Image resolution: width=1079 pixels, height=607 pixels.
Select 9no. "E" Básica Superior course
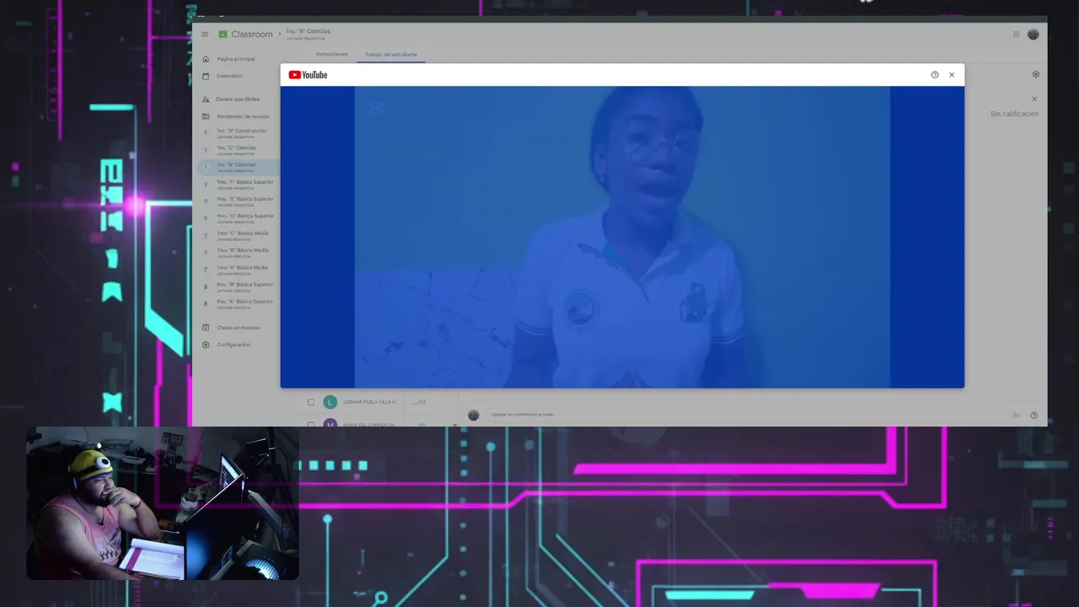pos(244,201)
